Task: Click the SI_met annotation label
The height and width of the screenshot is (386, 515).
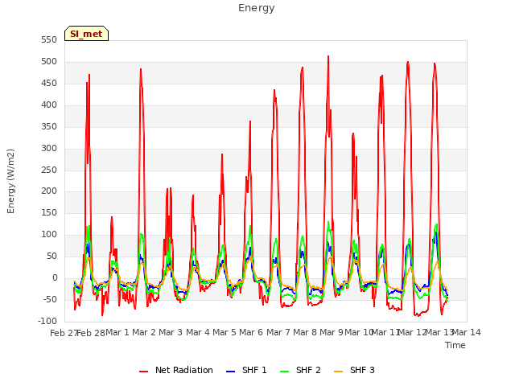Action: click(86, 34)
